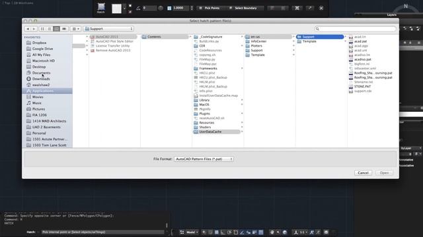Open the Support folder path dropdown
423x237 pixels.
(x=108, y=29)
